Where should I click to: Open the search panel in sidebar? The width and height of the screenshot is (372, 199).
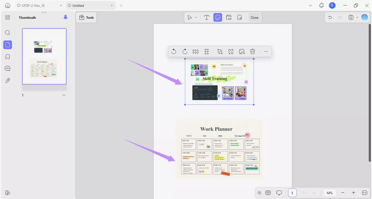coord(8,33)
